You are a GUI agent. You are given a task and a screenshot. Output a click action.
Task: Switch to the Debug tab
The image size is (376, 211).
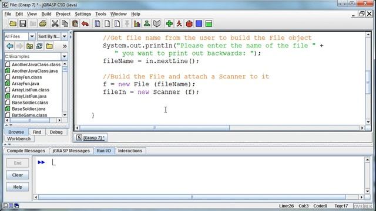(x=56, y=132)
